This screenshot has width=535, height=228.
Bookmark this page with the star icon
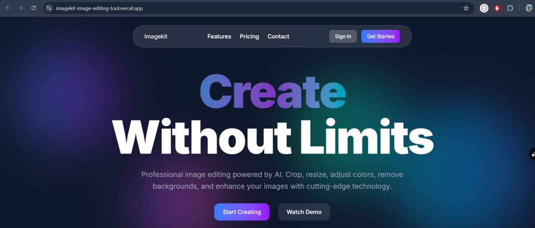pos(466,8)
